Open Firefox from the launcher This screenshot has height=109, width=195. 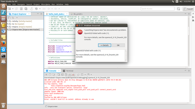tap(3, 43)
